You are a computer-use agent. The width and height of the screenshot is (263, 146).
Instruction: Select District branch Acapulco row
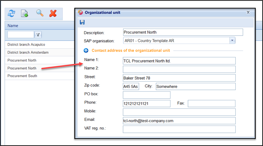pyautogui.click(x=26, y=44)
